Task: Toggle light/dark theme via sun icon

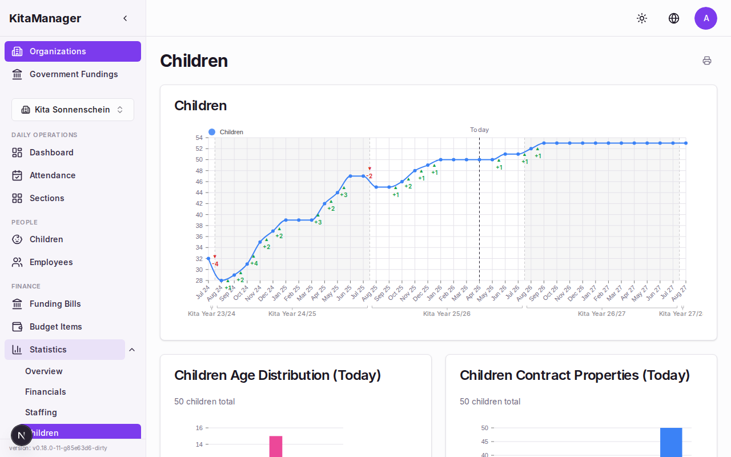Action: coord(642,18)
